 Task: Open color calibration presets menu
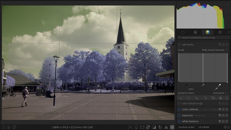(227, 109)
